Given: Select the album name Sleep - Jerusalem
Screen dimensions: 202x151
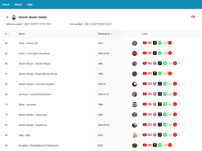Looking at the screenshot, I should point(28,104).
